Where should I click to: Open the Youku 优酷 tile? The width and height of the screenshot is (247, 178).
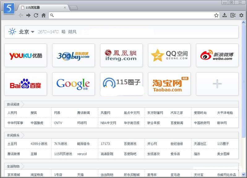(26, 55)
